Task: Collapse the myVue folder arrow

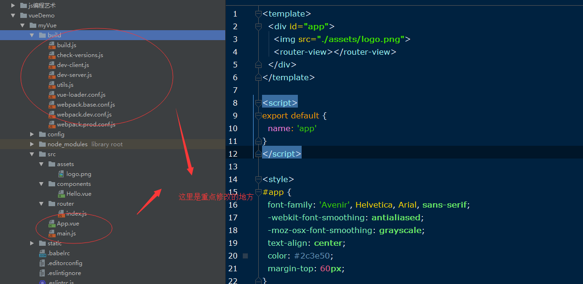Action: [23, 25]
